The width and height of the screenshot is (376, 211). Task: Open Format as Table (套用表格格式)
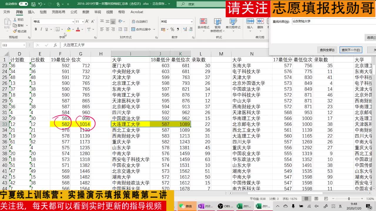pos(217,25)
